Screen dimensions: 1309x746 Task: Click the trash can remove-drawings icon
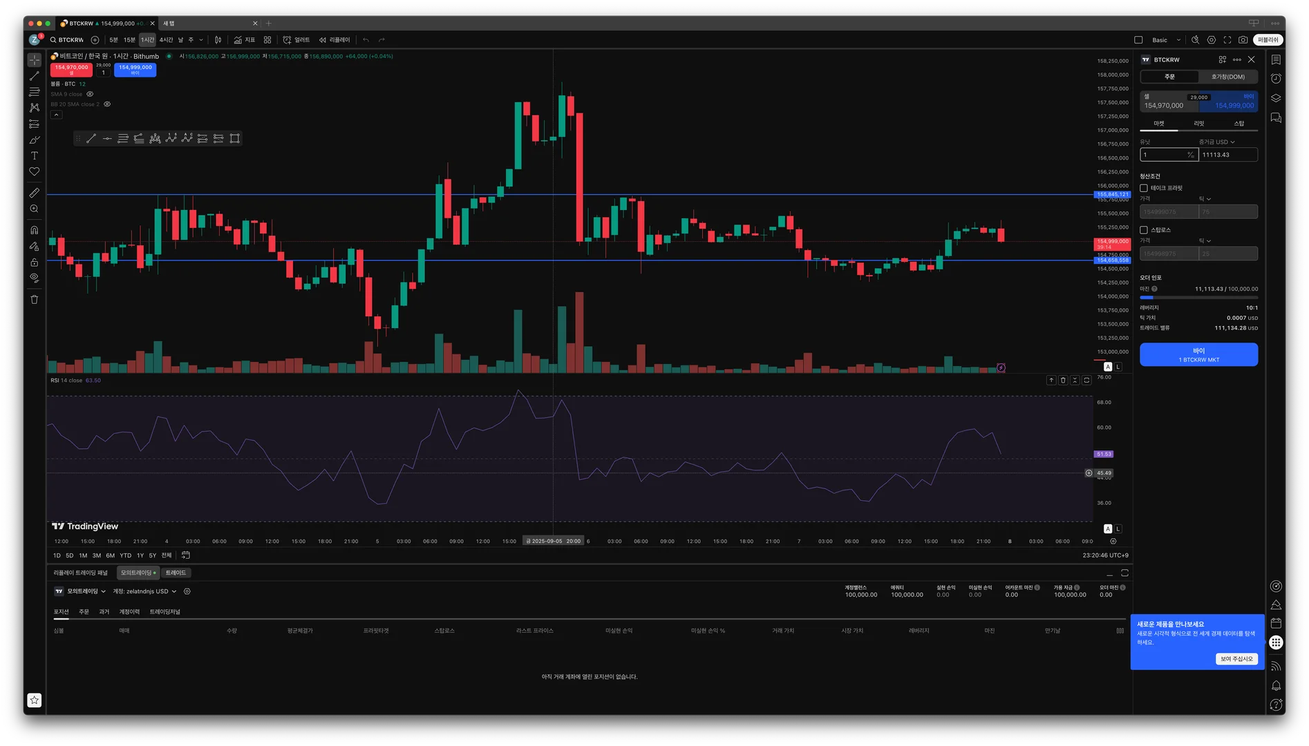(34, 300)
